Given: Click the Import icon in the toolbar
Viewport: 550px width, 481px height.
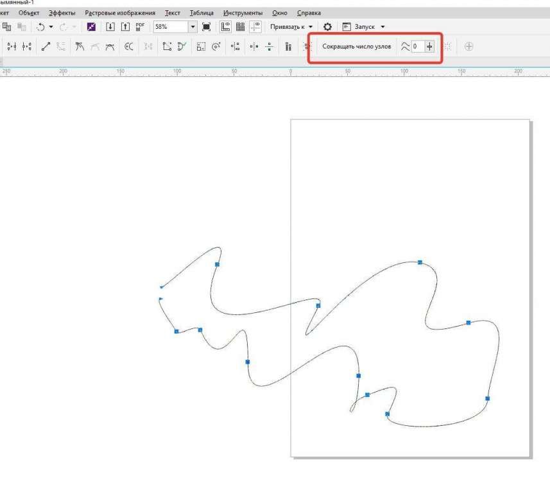Looking at the screenshot, I should (x=110, y=27).
